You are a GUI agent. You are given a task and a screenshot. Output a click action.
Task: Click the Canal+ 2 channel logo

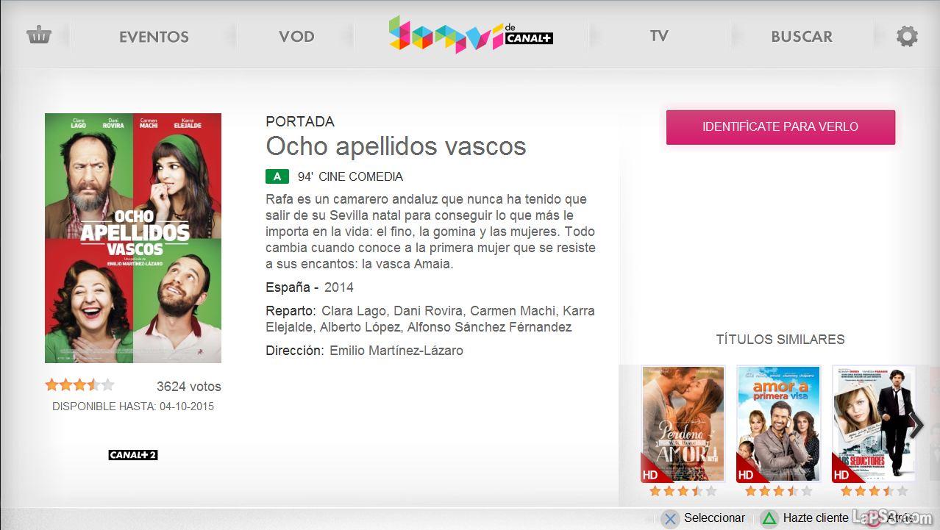click(x=133, y=455)
